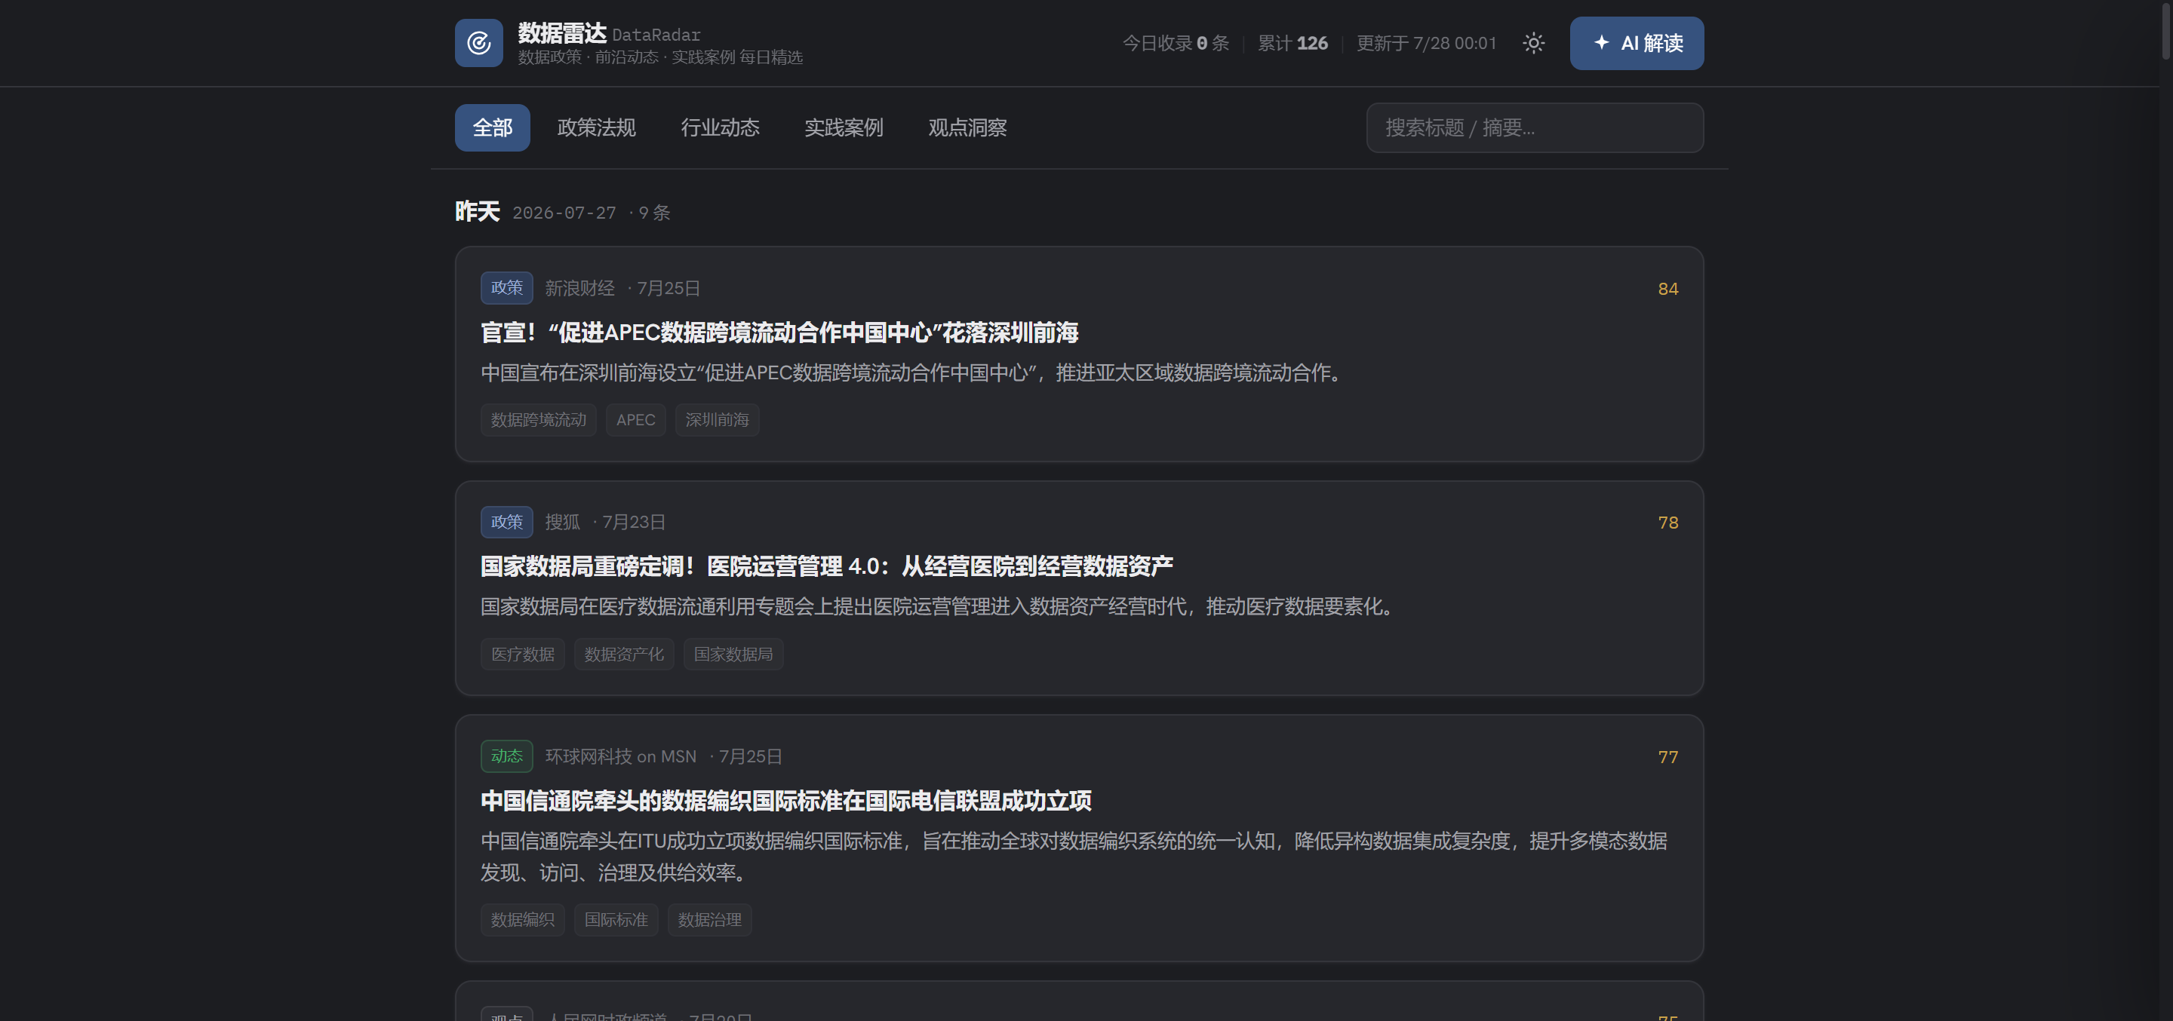The width and height of the screenshot is (2173, 1021).
Task: Click summary 中国宣布在深圳前海设立 text
Action: (x=912, y=373)
